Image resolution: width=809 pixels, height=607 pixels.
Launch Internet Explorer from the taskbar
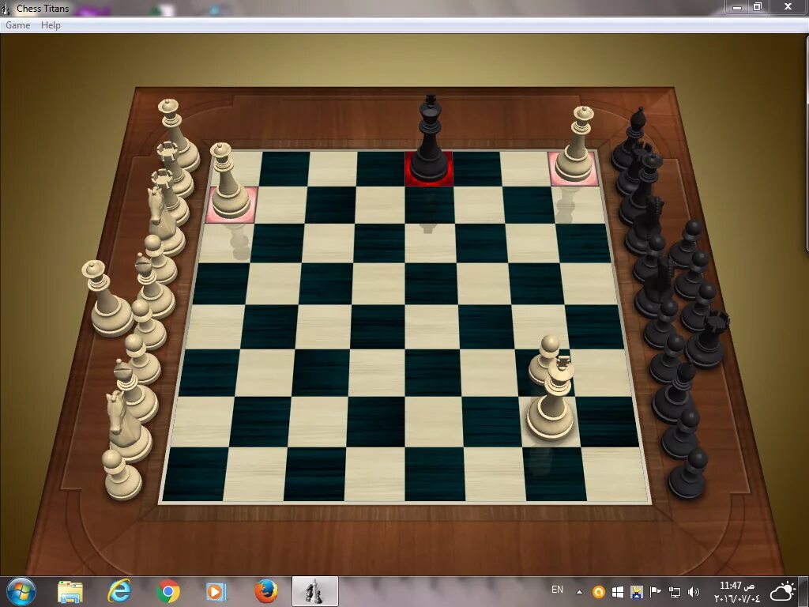click(119, 591)
